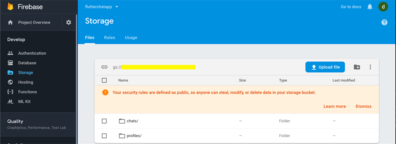Click the create new folder icon
396x144 pixels.
pyautogui.click(x=357, y=67)
